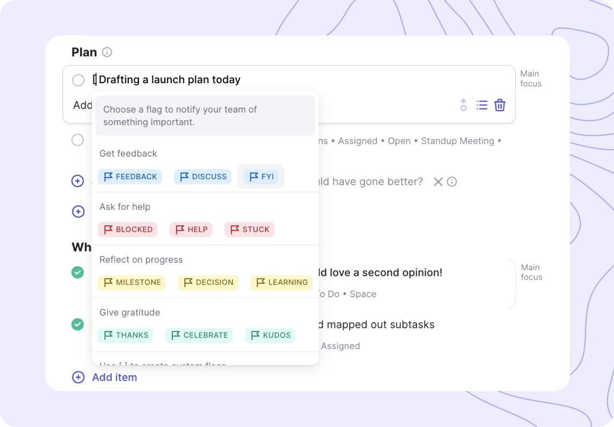614x427 pixels.
Task: Click the lower plus circle above the second section
Action: point(78,211)
